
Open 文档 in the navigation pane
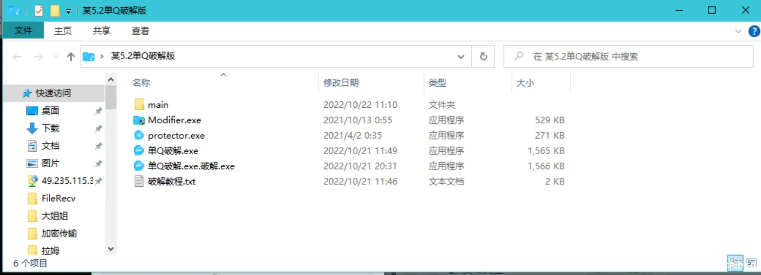pos(51,146)
